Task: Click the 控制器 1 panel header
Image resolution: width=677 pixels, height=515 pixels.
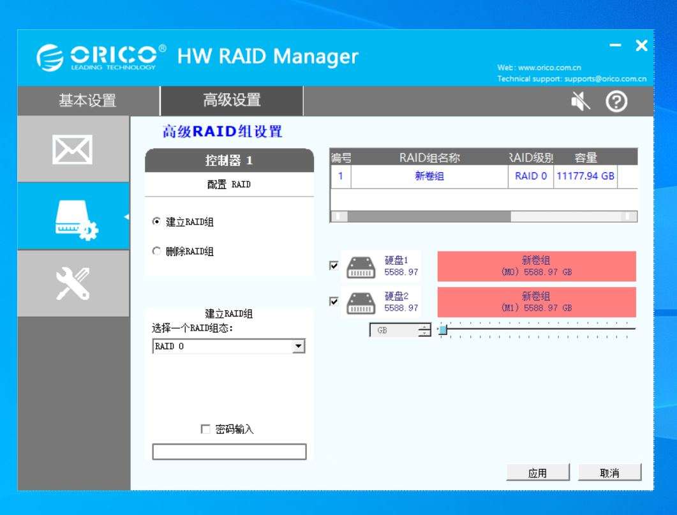Action: coord(229,161)
